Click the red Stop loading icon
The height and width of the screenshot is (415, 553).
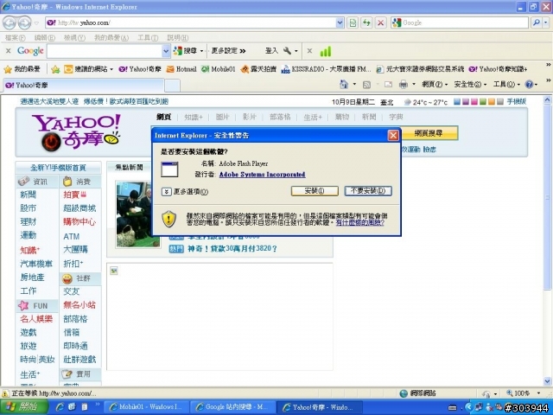(380, 22)
